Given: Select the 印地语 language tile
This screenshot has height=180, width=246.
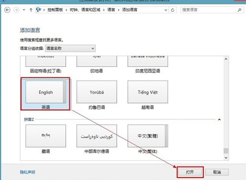Looking at the screenshot, I should point(97,61).
